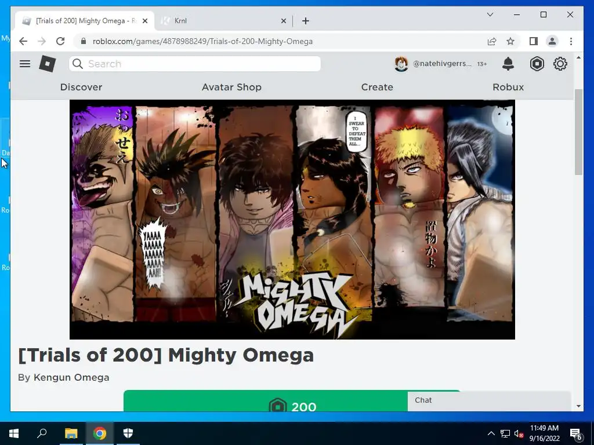Share this page via the share icon
Image resolution: width=594 pixels, height=445 pixels.
[492, 41]
